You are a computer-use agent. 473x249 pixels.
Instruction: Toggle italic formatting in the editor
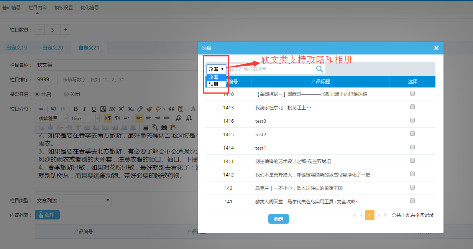pos(84,109)
